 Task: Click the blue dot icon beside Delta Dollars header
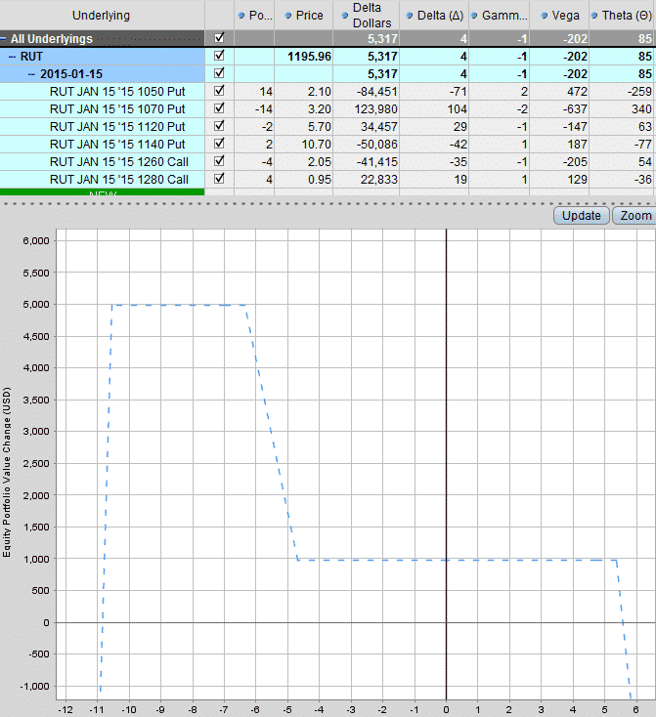pyautogui.click(x=345, y=16)
